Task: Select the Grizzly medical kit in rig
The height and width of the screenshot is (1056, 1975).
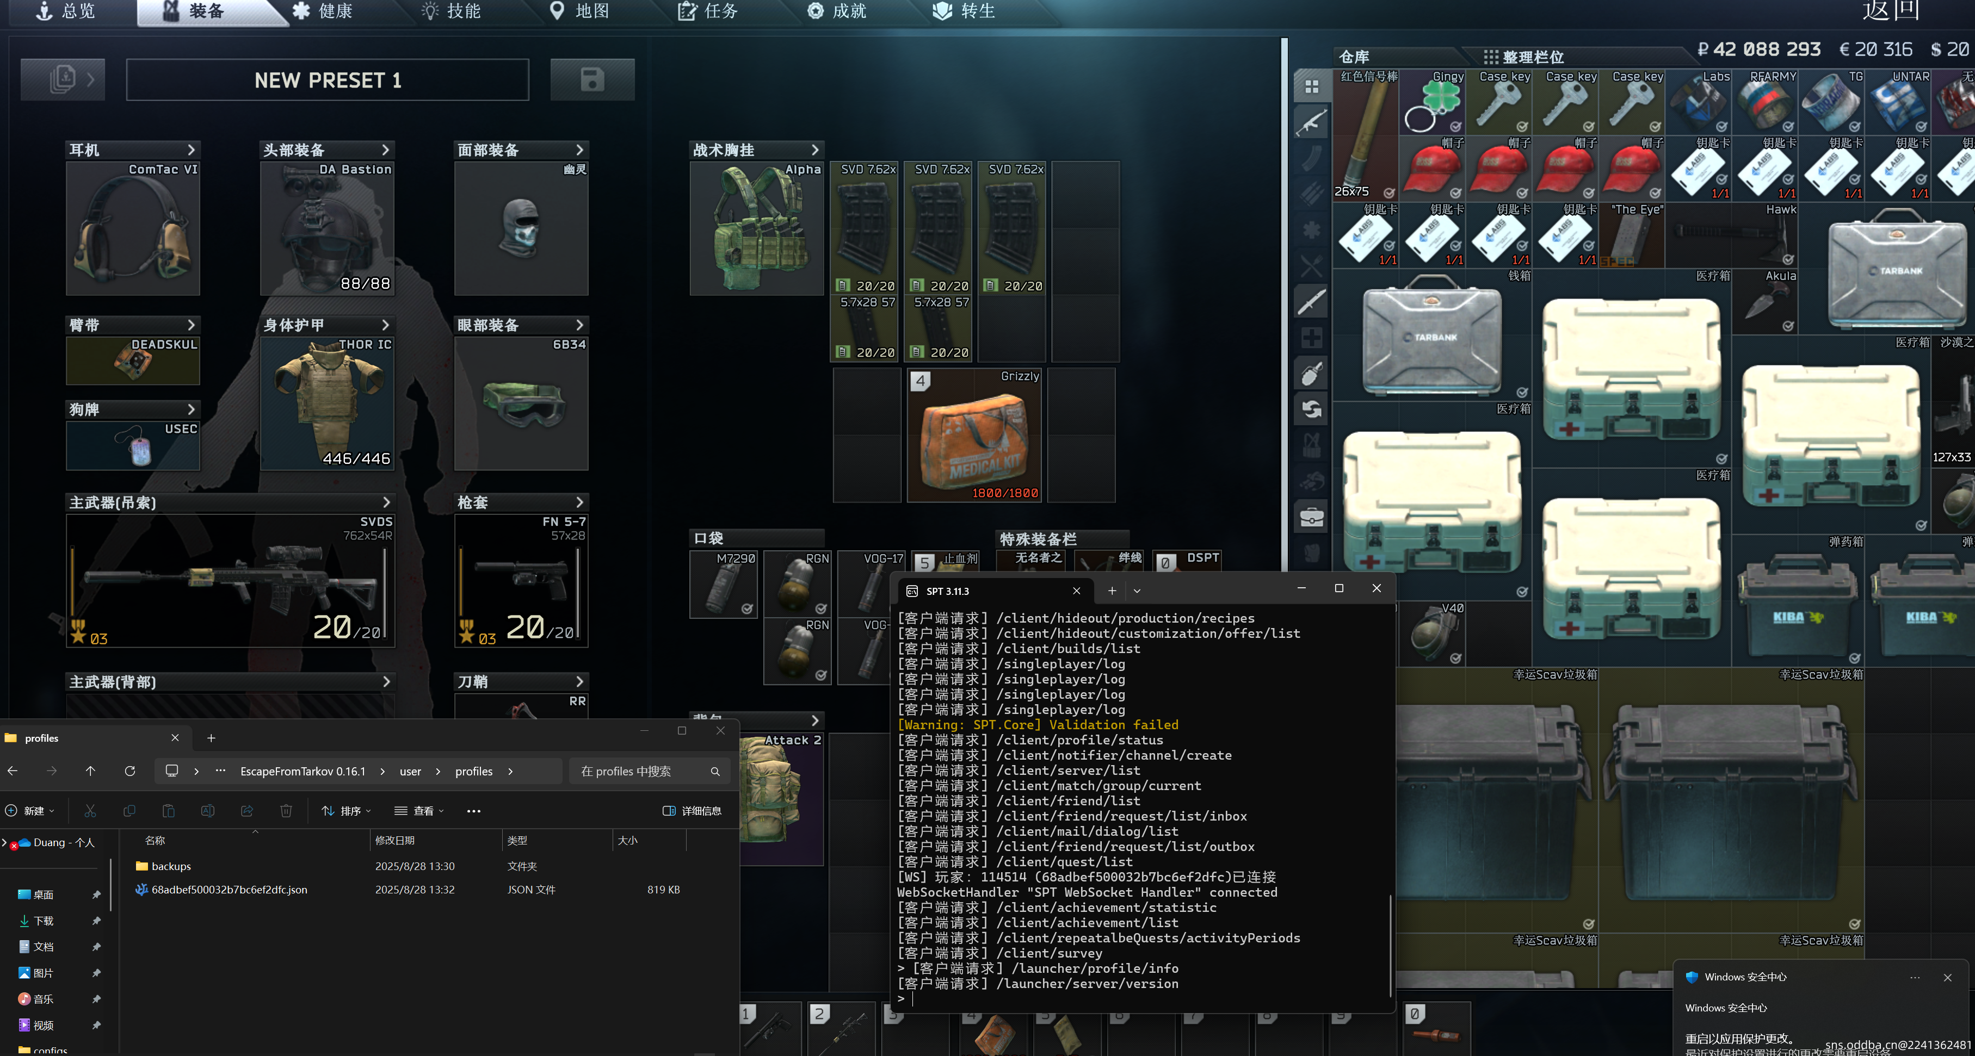Action: click(974, 435)
